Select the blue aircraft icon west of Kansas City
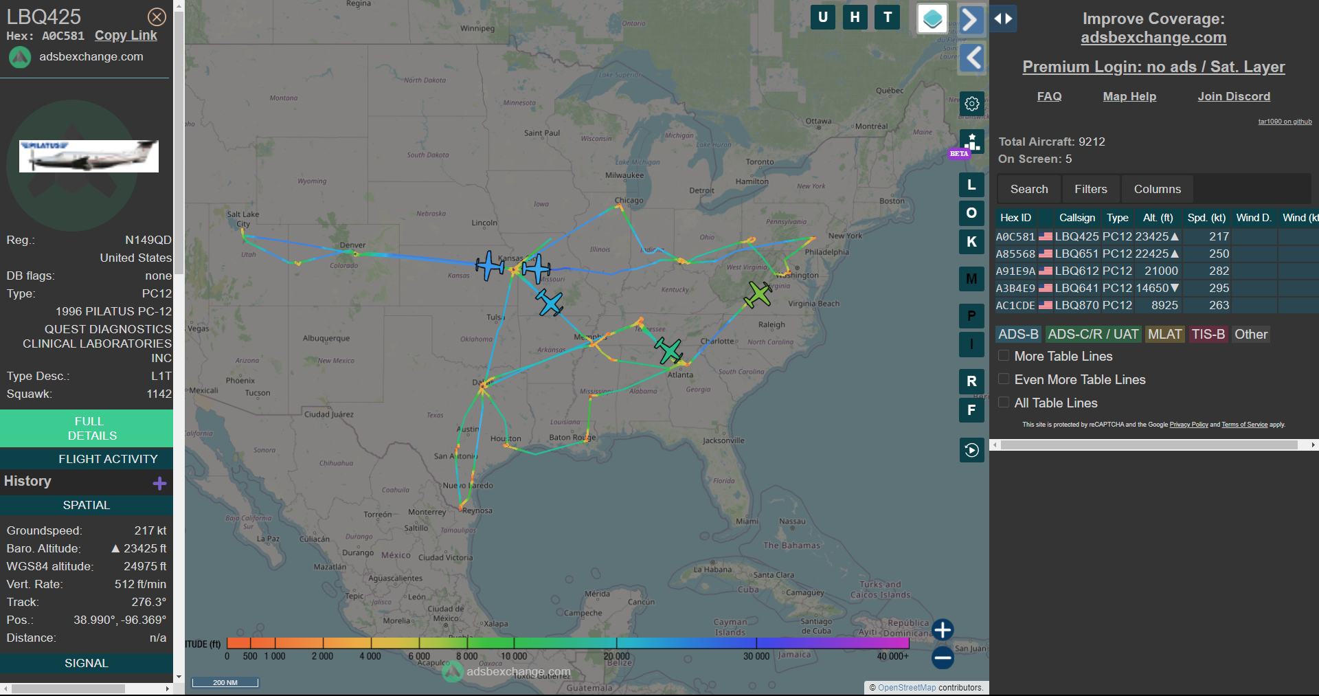Image resolution: width=1319 pixels, height=696 pixels. click(x=490, y=265)
